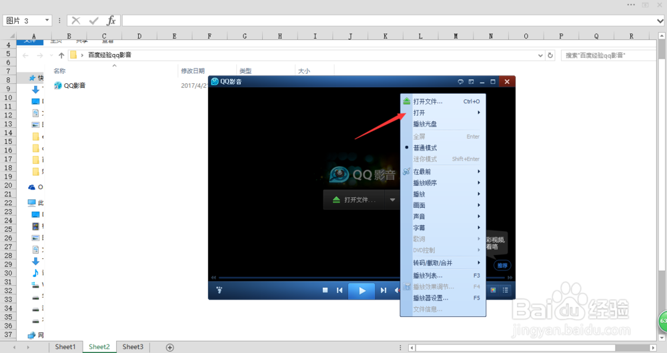Choose 播放列表... F3 from the menu

443,276
